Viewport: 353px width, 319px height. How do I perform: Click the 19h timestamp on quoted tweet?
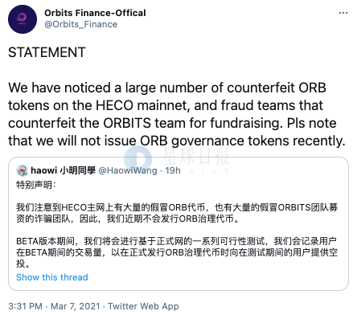pos(173,170)
